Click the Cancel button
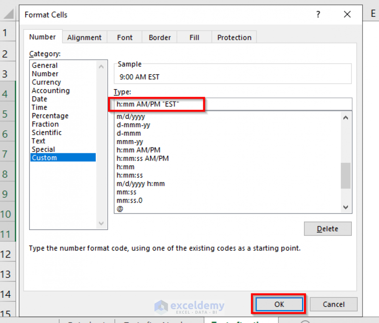The width and height of the screenshot is (379, 323). point(334,304)
